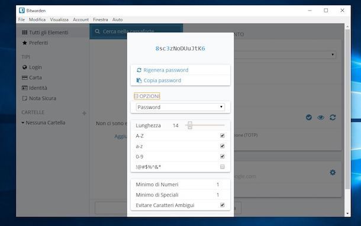361x226 pixels.
Task: Open the dropdown in the background edit panel
Action: (285, 54)
